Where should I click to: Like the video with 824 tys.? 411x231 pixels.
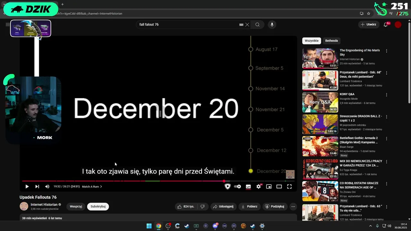186,206
